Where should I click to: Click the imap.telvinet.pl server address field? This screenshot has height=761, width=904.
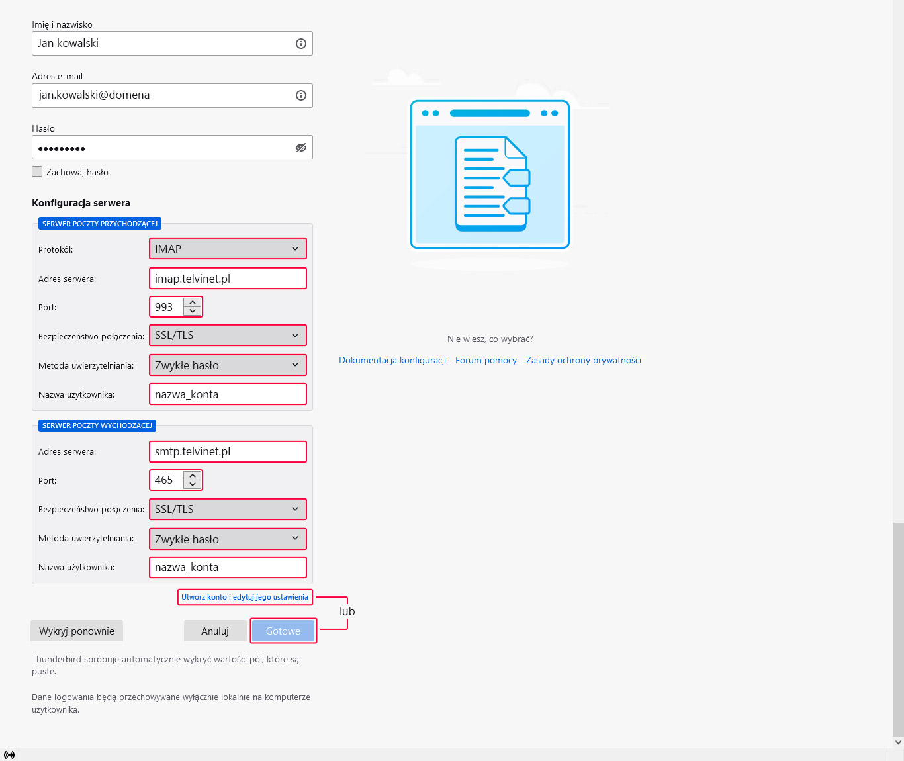(x=228, y=279)
